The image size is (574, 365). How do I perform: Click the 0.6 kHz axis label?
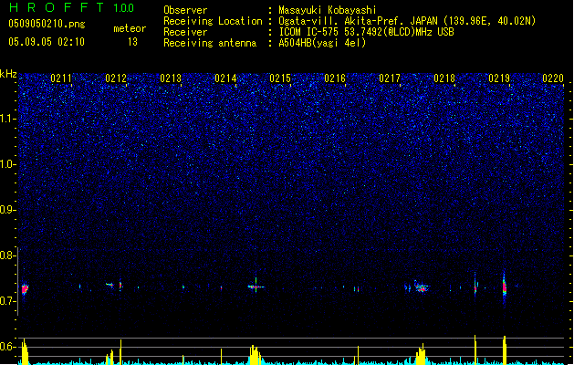tap(7, 347)
